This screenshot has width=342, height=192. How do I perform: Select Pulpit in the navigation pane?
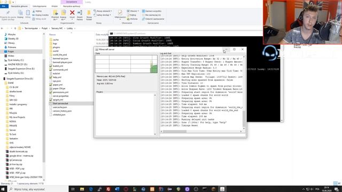11,51
